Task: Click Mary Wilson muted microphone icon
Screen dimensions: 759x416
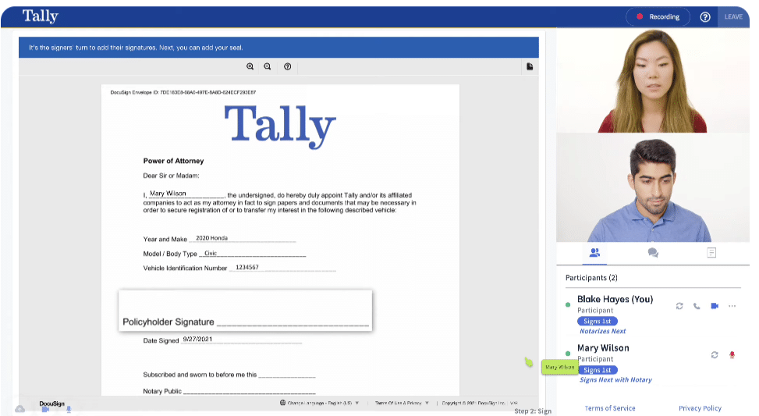Action: pyautogui.click(x=732, y=355)
